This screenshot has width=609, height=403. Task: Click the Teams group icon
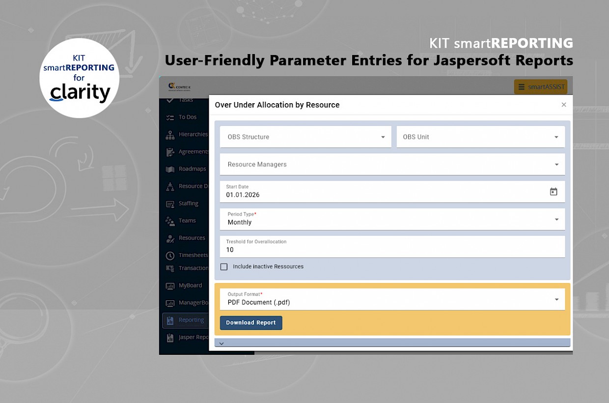click(x=170, y=221)
